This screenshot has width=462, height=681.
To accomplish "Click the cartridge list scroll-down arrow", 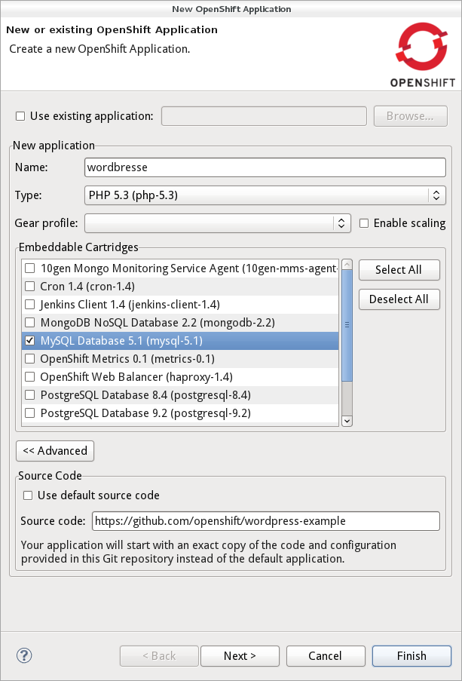I will (x=347, y=421).
